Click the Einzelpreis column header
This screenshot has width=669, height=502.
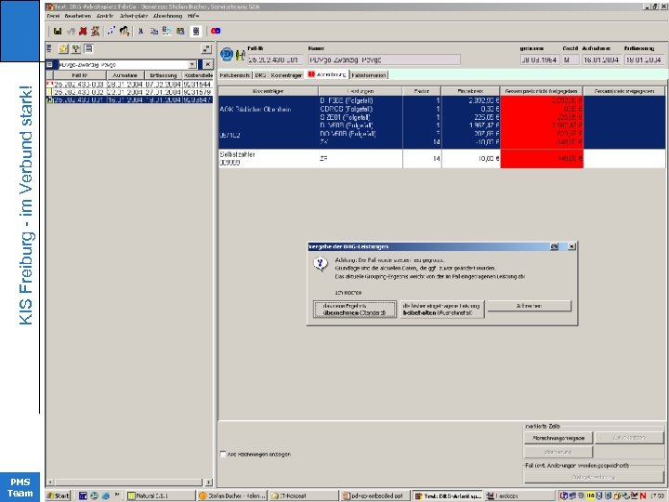(470, 91)
